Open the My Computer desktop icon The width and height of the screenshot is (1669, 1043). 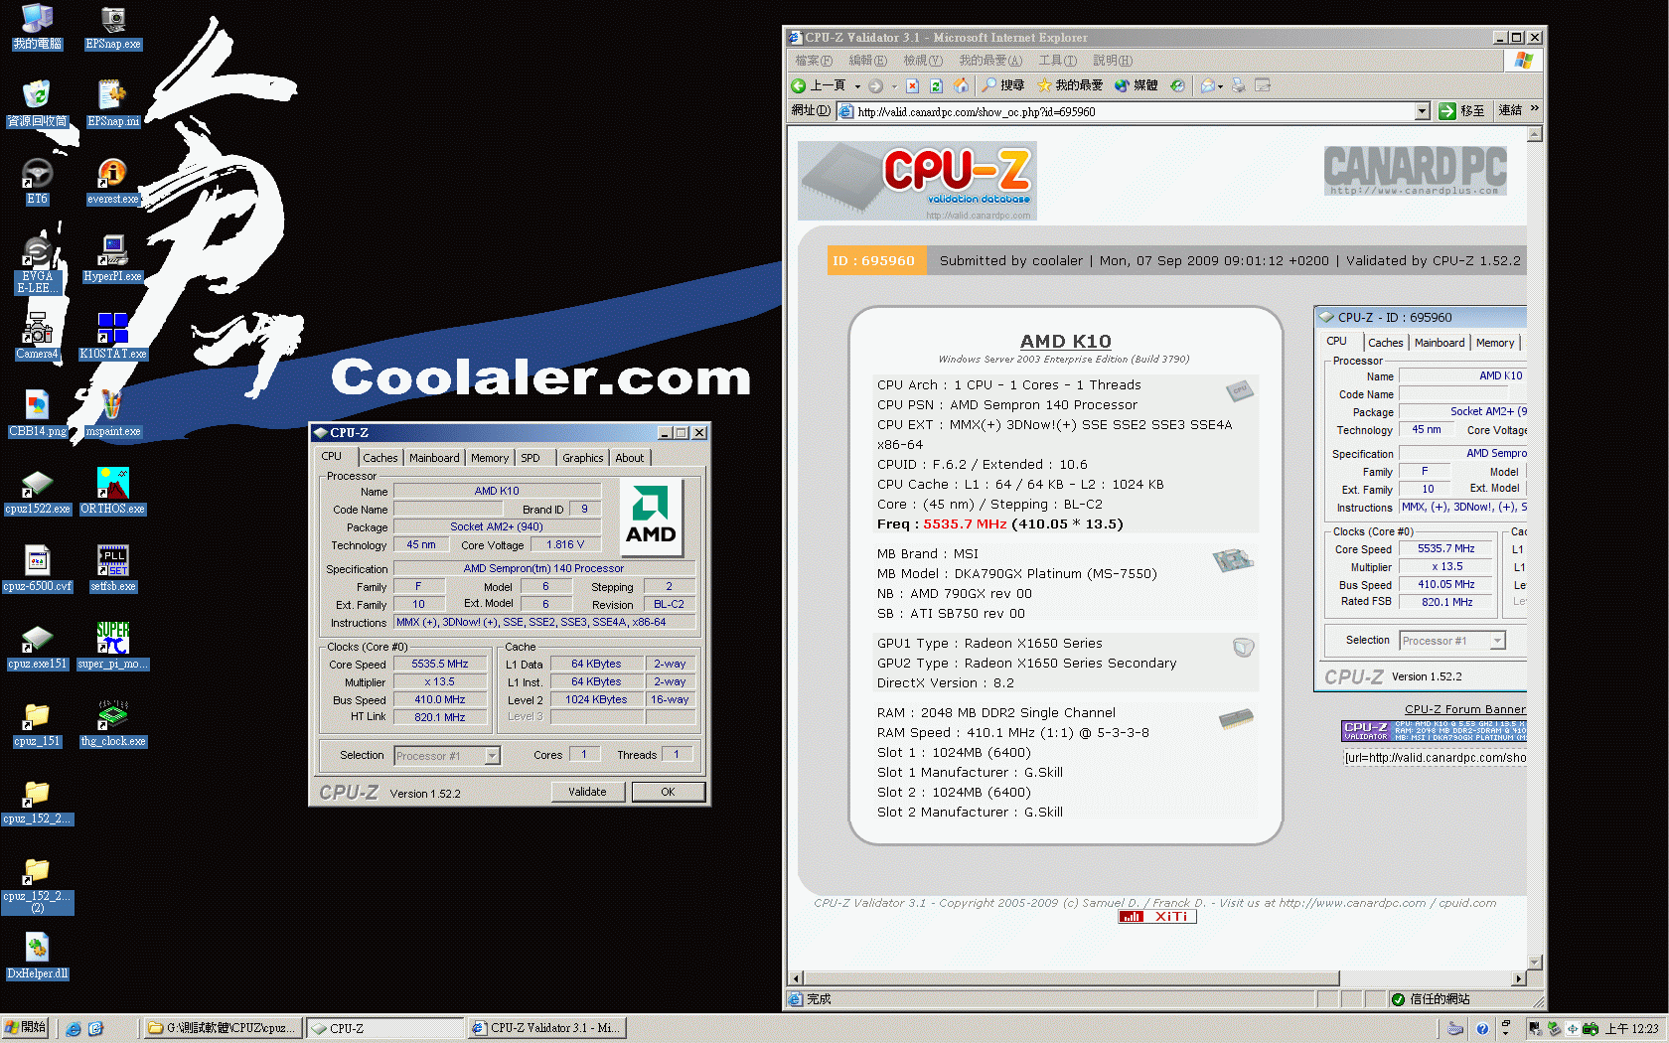[x=37, y=26]
